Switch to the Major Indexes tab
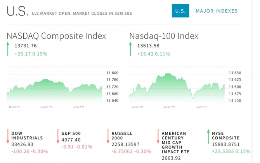Viewport: 260px width, 163px height. pyautogui.click(x=217, y=11)
